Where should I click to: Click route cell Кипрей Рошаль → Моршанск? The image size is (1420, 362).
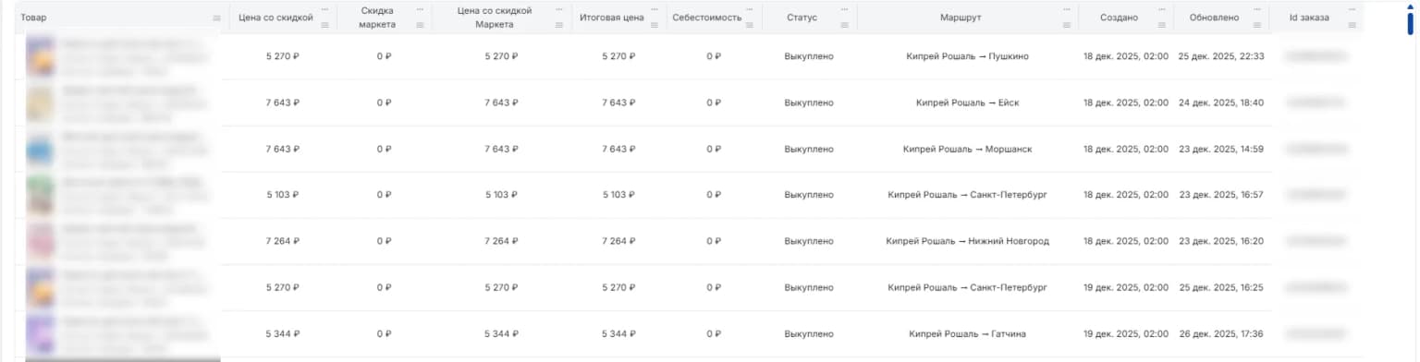(x=967, y=149)
